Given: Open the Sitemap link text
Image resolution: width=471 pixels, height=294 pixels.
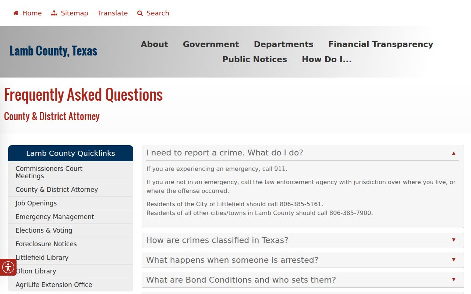Looking at the screenshot, I should [x=74, y=13].
